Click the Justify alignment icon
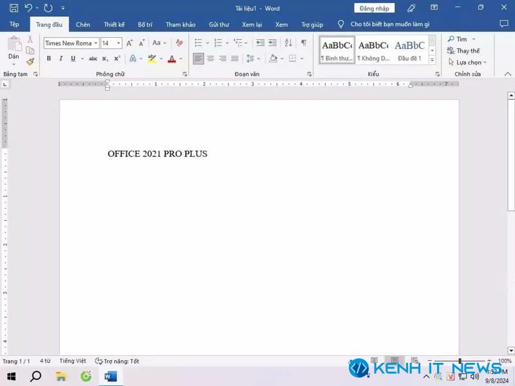The image size is (515, 386). [x=234, y=59]
